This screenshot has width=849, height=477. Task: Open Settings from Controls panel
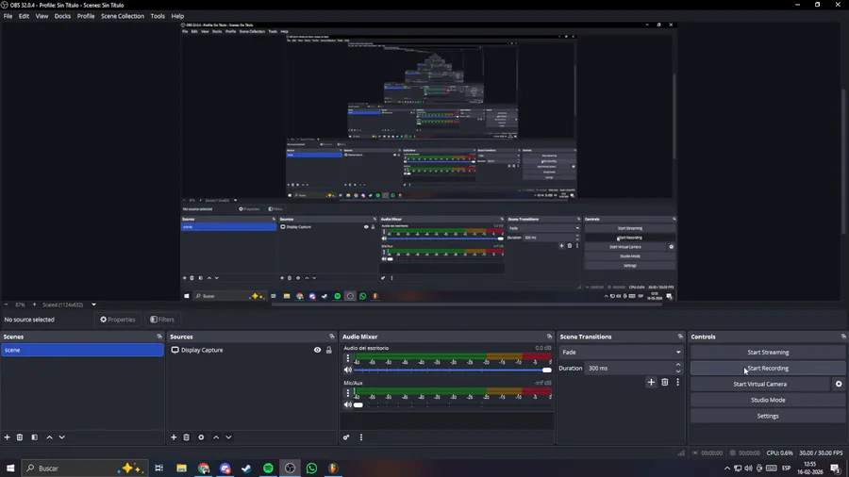pyautogui.click(x=768, y=416)
